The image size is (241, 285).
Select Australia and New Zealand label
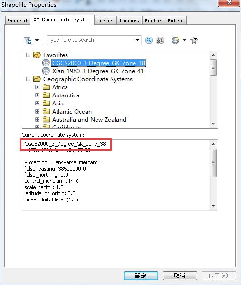tap(89, 119)
